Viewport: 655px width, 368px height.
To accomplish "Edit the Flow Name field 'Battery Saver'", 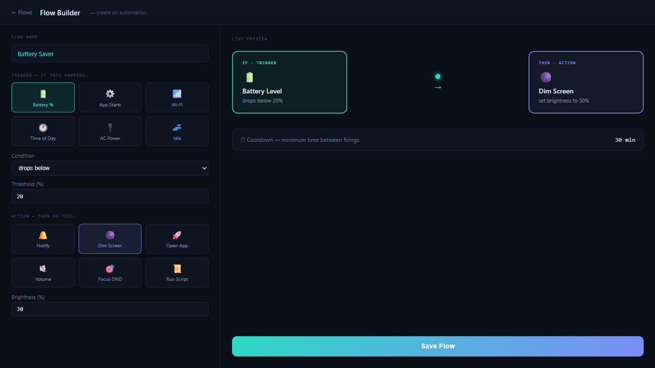I will pos(110,54).
